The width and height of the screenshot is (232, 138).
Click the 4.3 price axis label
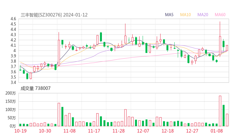pyautogui.click(x=13, y=35)
